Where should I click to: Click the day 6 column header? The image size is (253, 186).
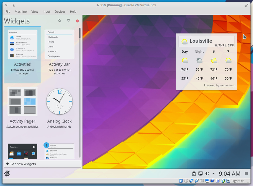[x=214, y=52]
